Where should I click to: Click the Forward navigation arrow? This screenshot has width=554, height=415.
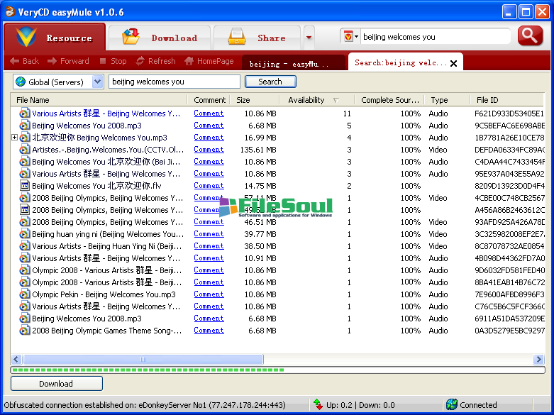pos(52,62)
